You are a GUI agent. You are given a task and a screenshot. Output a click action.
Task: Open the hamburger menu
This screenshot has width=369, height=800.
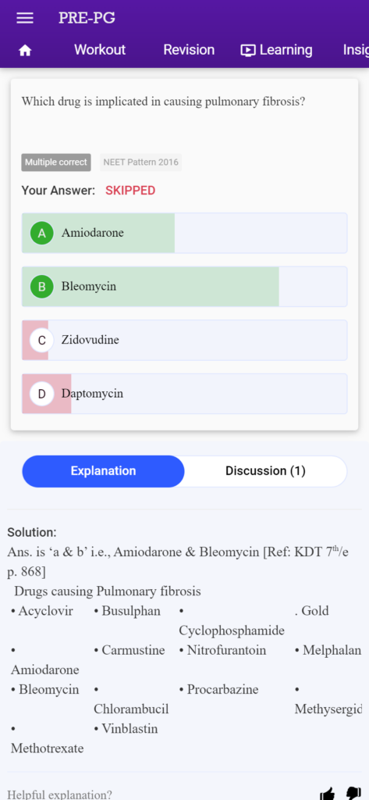coord(25,19)
